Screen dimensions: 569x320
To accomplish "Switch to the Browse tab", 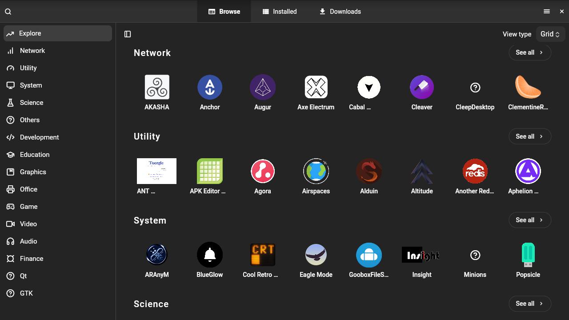I will click(x=224, y=12).
